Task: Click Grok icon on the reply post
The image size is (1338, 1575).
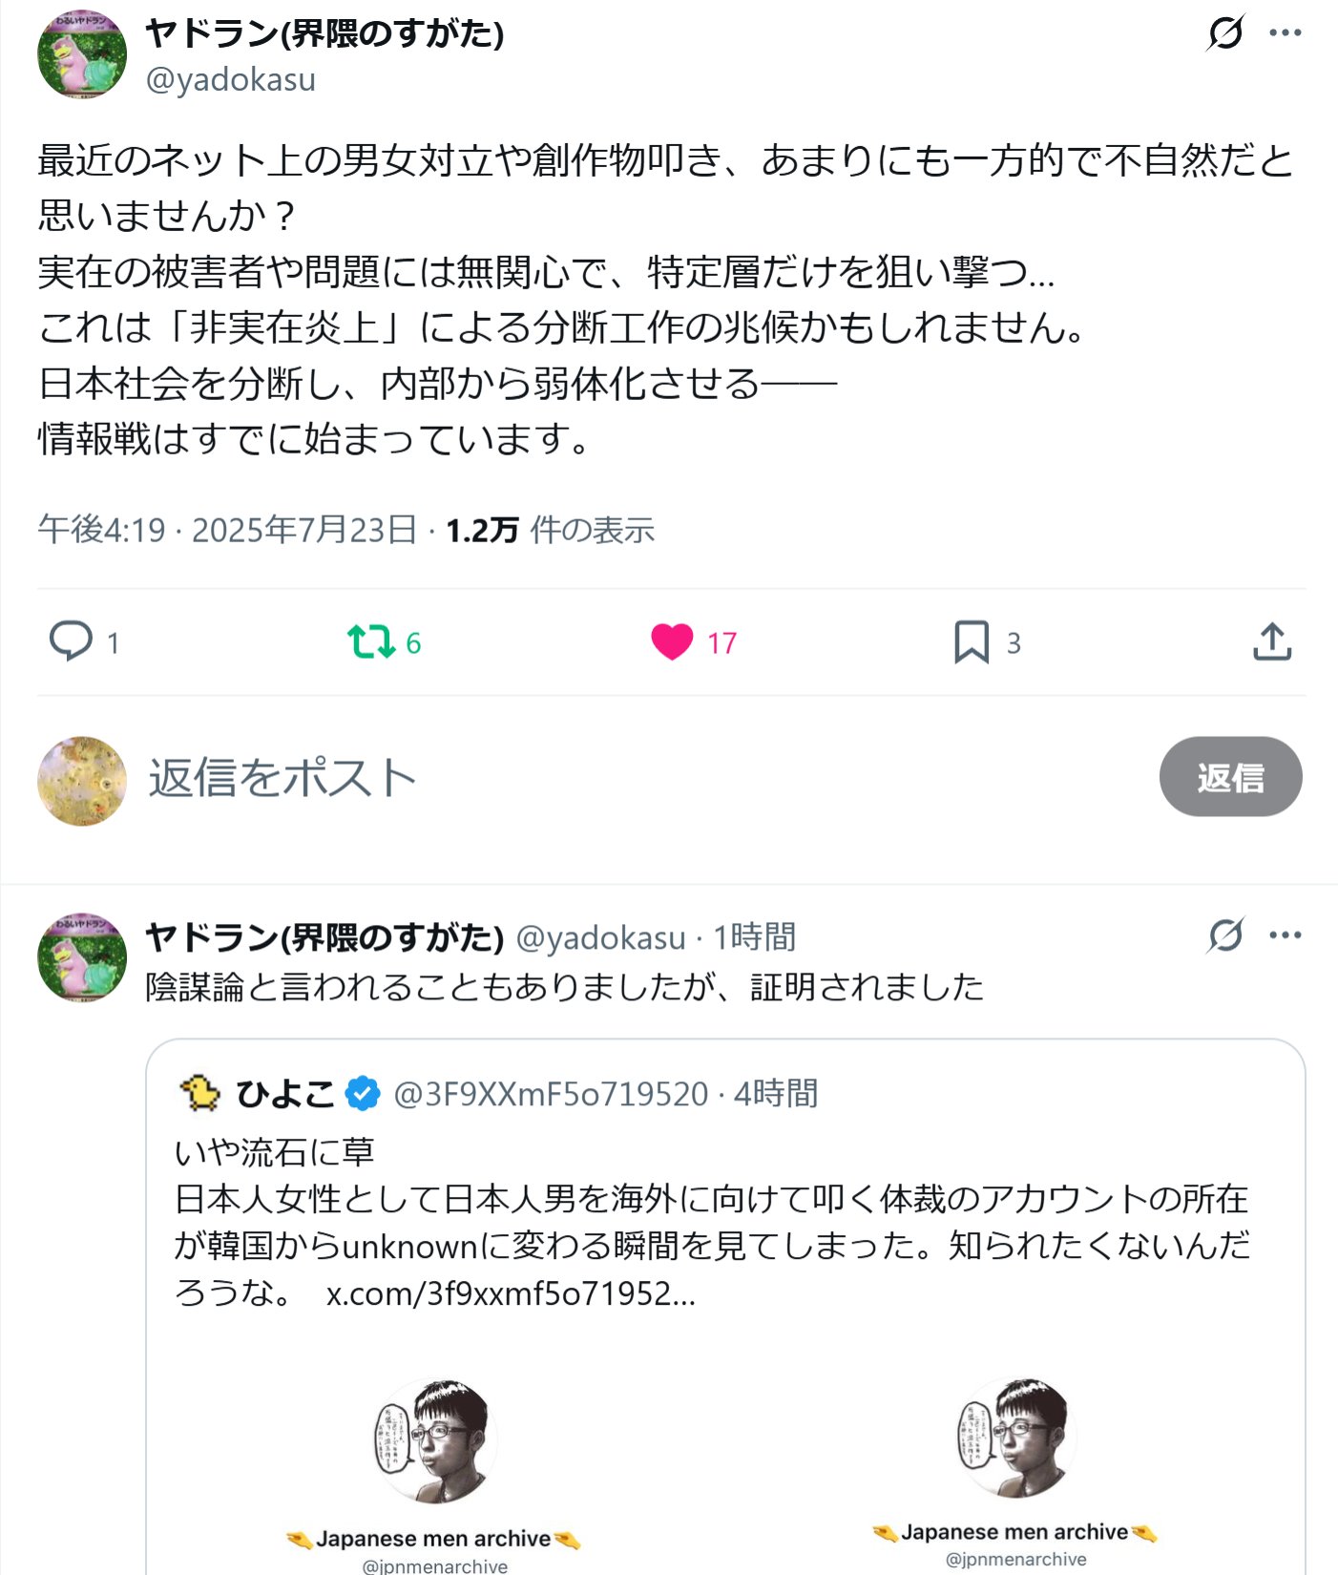Action: click(1225, 935)
